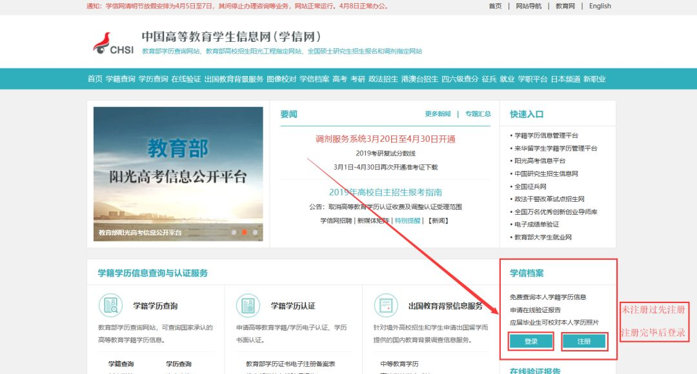697x374 pixels.
Task: Open 专题汇总 link in news panel
Action: click(x=478, y=114)
